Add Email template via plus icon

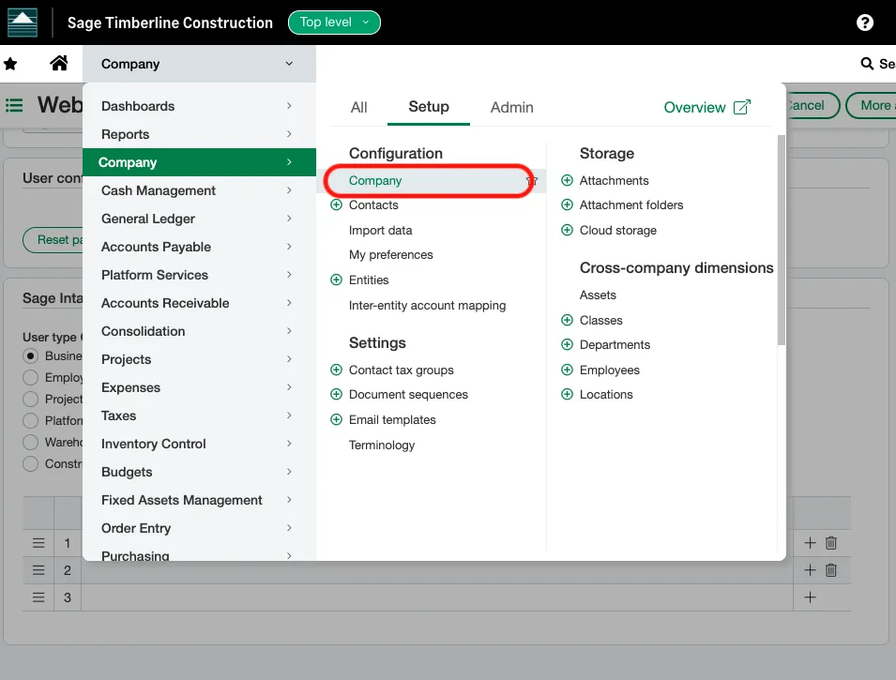tap(337, 419)
